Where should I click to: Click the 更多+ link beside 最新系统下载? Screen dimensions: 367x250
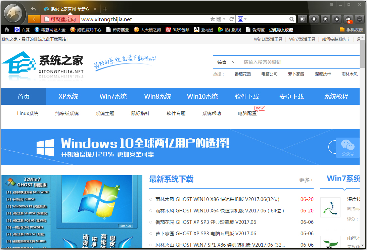(x=306, y=180)
